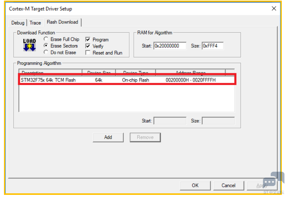Select the STM32F75x 64k TCM Flash row

click(x=127, y=80)
